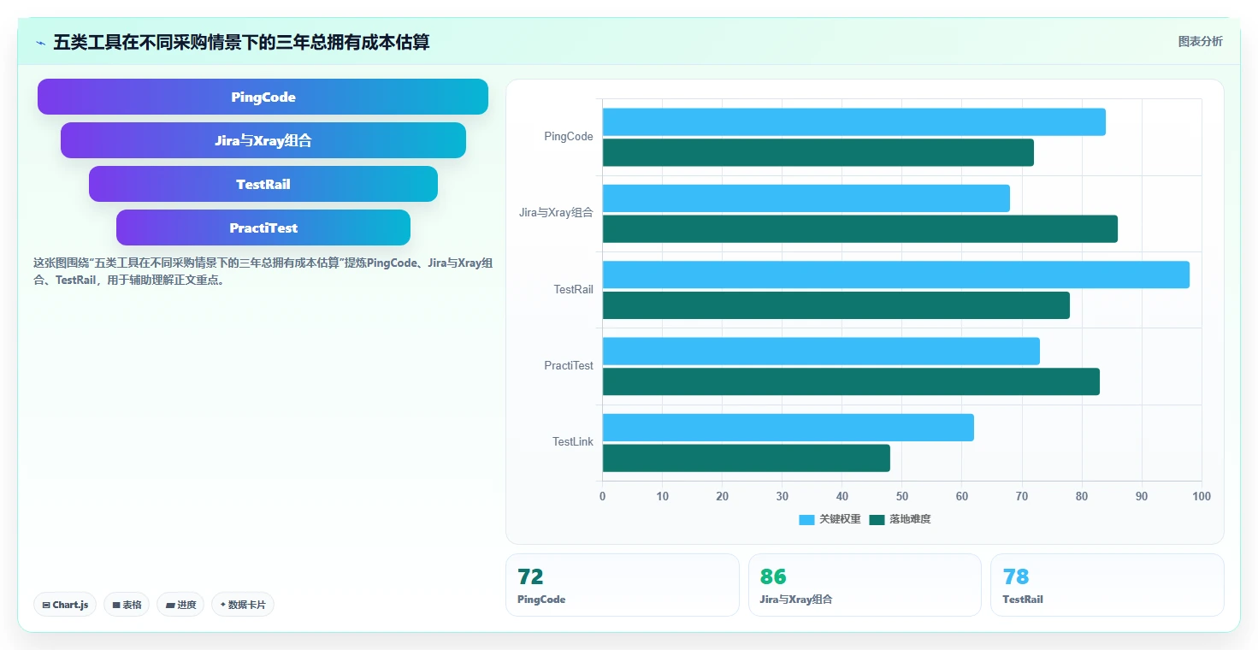Click Jira与Xray组合's blue bar in chart
This screenshot has width=1258, height=650.
[806, 198]
